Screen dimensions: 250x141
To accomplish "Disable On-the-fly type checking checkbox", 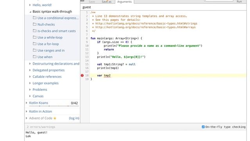I will pyautogui.click(x=203, y=127).
